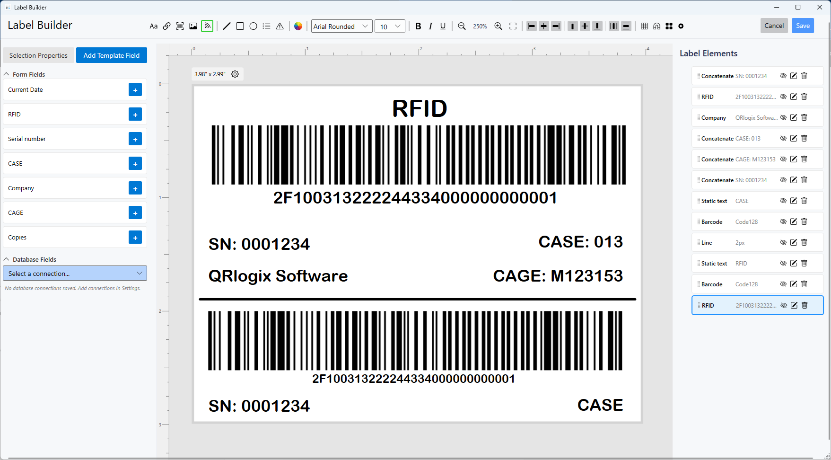This screenshot has height=460, width=831.
Task: Select the RFID tool icon
Action: point(207,26)
